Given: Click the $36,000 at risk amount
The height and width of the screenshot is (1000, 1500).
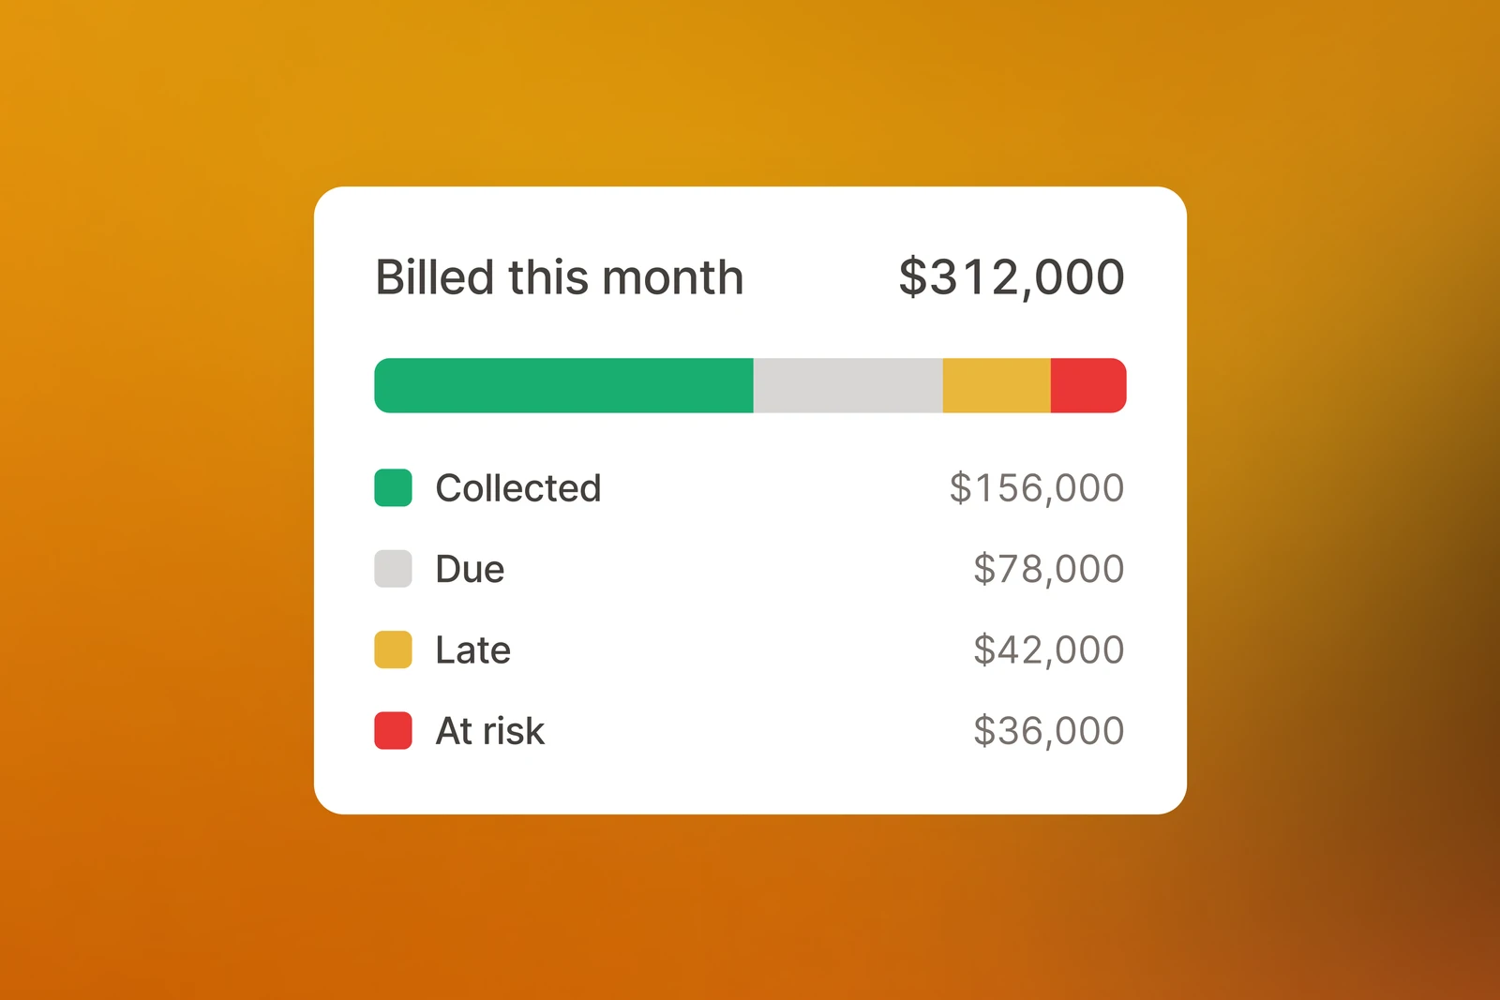Looking at the screenshot, I should 1049,731.
